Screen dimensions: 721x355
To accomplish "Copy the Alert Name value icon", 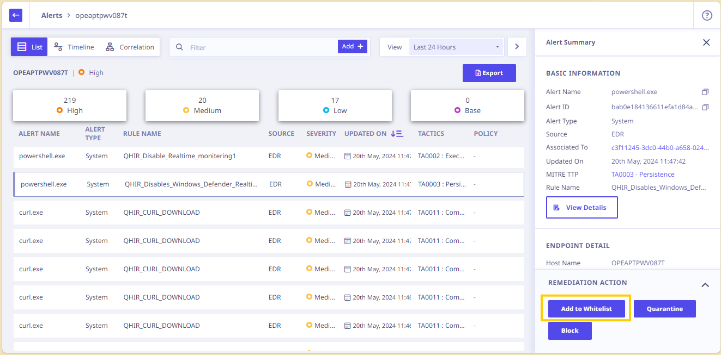I will [x=705, y=92].
